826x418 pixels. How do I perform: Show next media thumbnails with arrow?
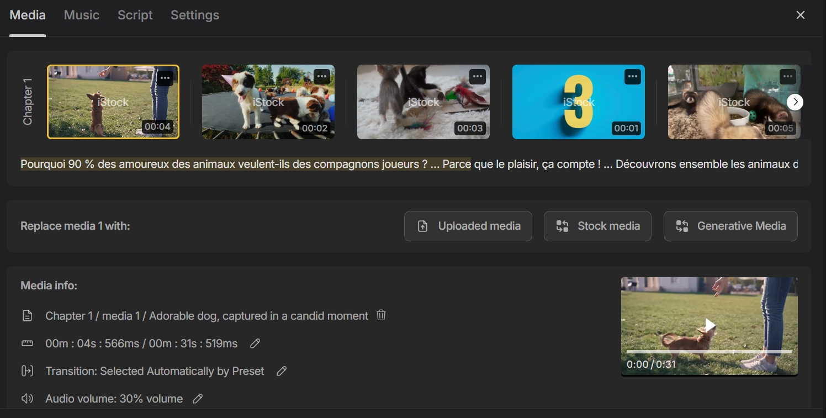795,102
